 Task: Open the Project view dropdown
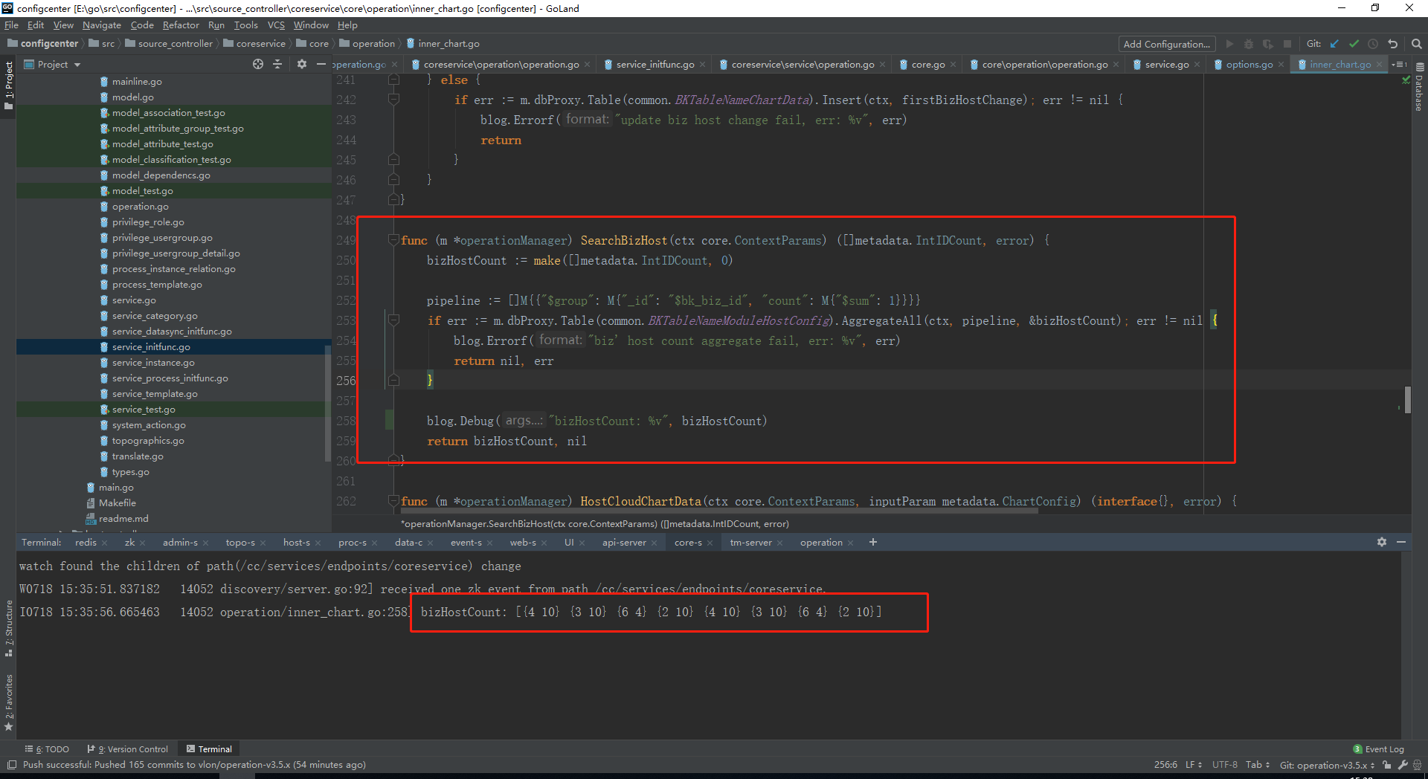click(51, 64)
